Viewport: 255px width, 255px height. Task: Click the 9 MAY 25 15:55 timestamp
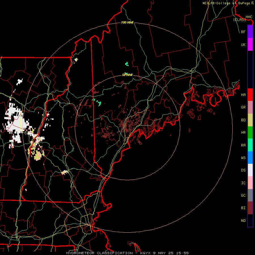click(x=171, y=253)
